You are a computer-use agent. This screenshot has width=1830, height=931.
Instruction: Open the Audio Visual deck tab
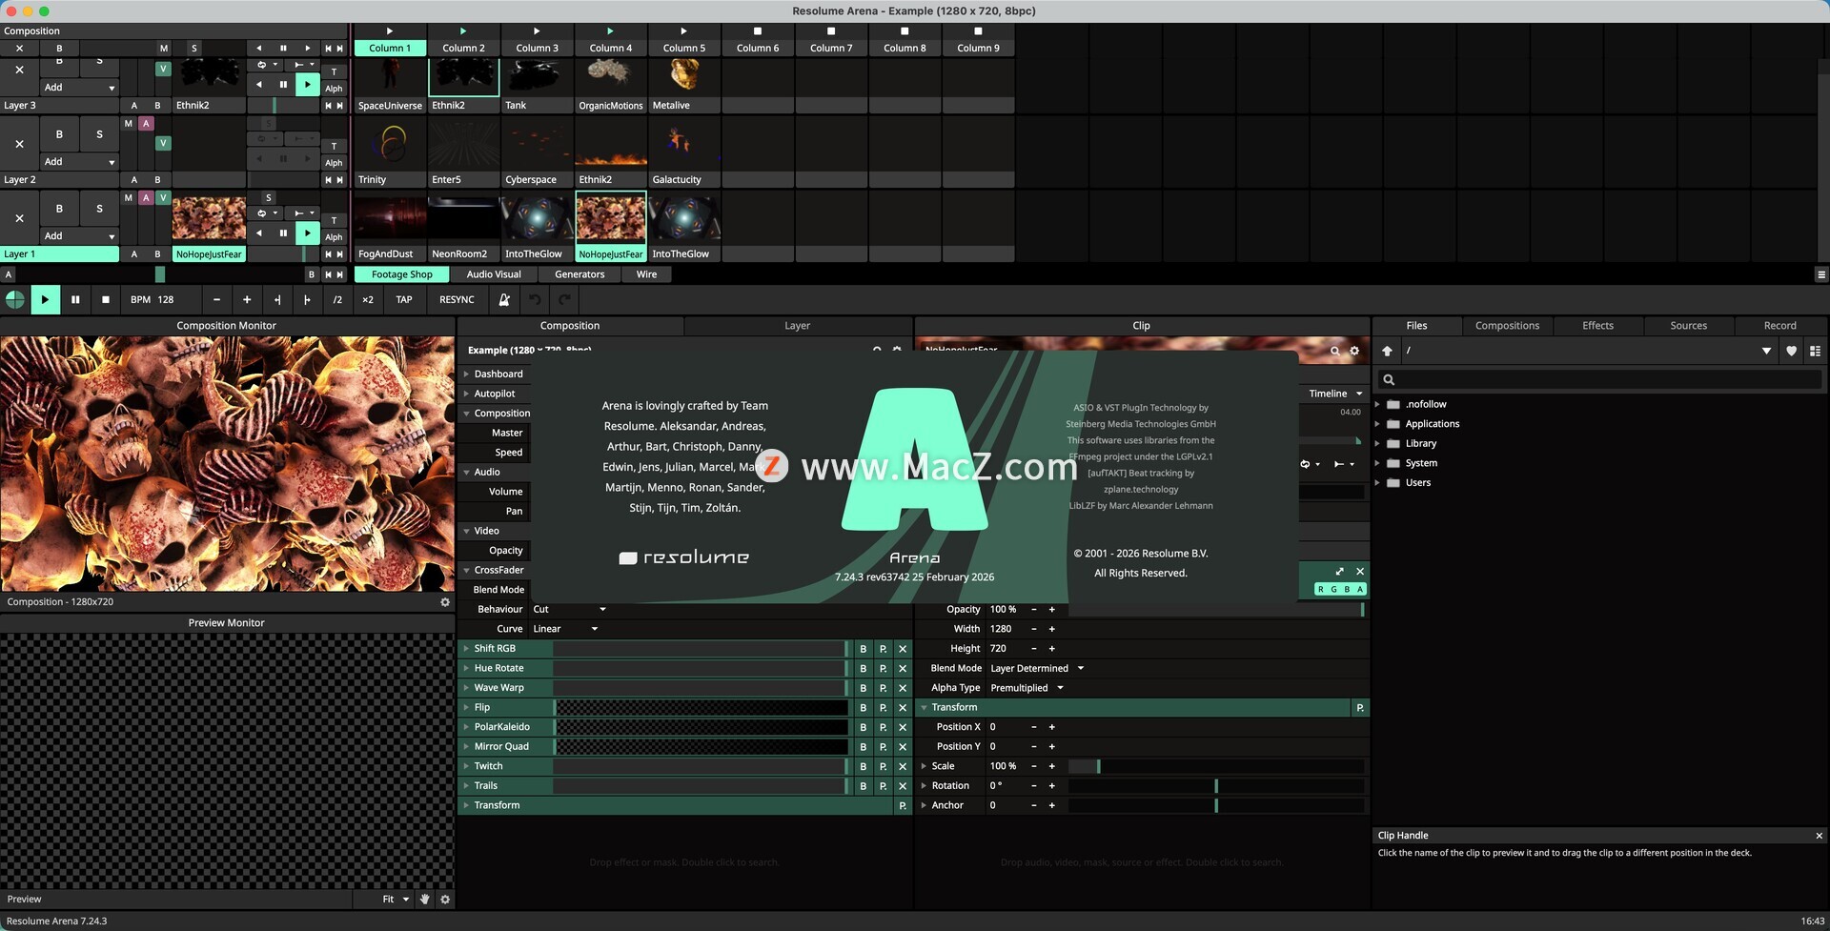pyautogui.click(x=494, y=274)
